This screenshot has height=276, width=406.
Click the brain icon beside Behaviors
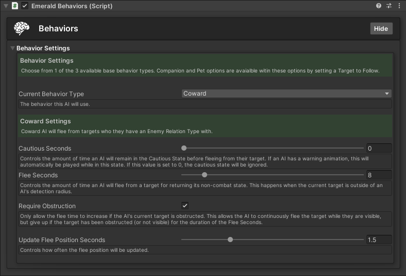(22, 29)
